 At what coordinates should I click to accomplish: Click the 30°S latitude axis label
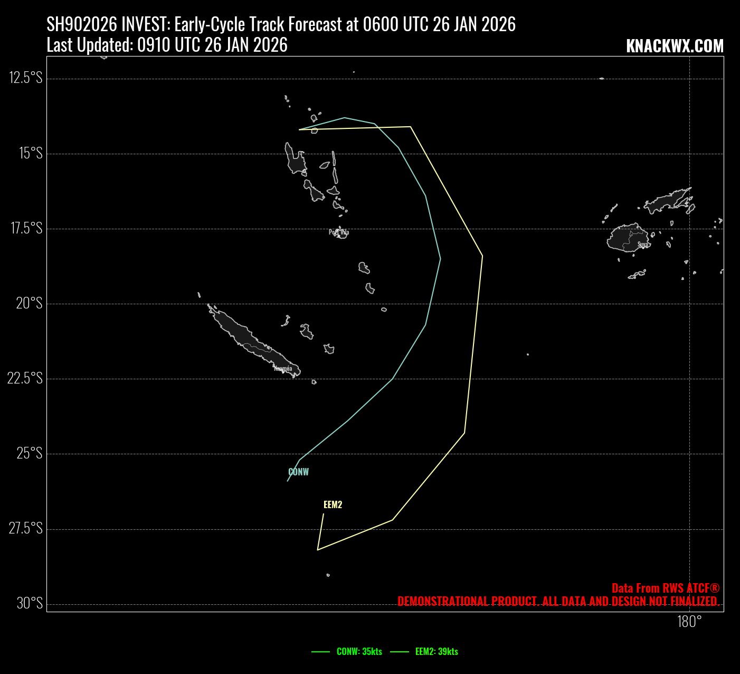tap(29, 603)
